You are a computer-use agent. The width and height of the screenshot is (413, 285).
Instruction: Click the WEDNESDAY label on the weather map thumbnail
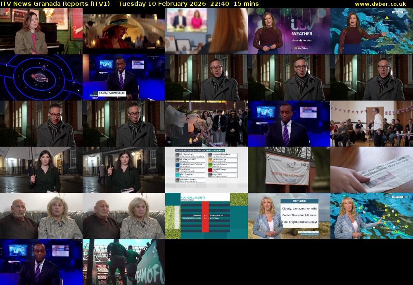point(398,12)
